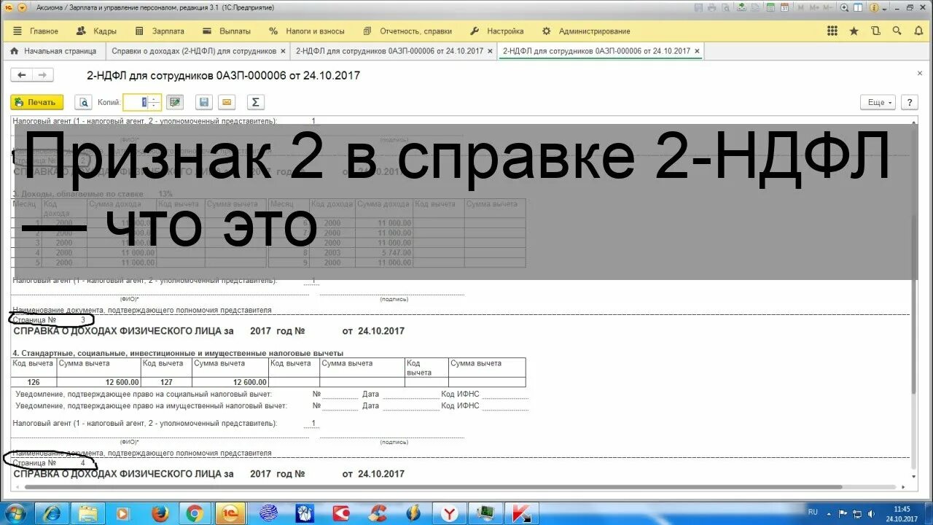This screenshot has width=933, height=525.
Task: Switch to the 1C app in taskbar
Action: (230, 513)
